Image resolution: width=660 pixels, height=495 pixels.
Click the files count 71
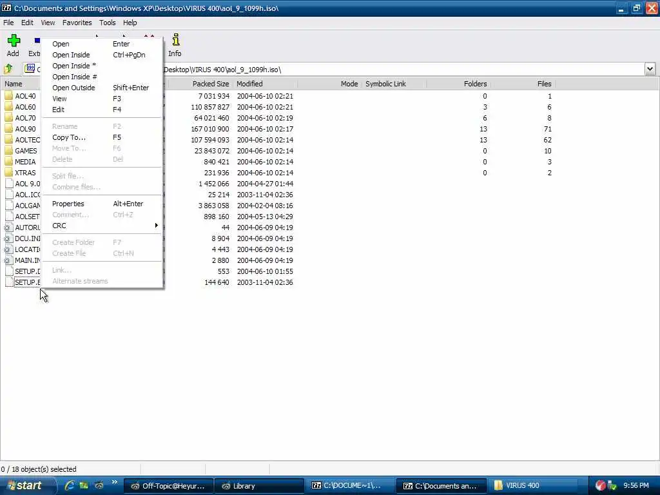pos(547,129)
